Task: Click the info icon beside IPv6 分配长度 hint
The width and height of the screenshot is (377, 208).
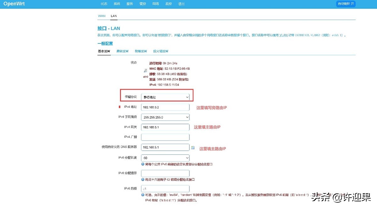Action: (x=142, y=164)
